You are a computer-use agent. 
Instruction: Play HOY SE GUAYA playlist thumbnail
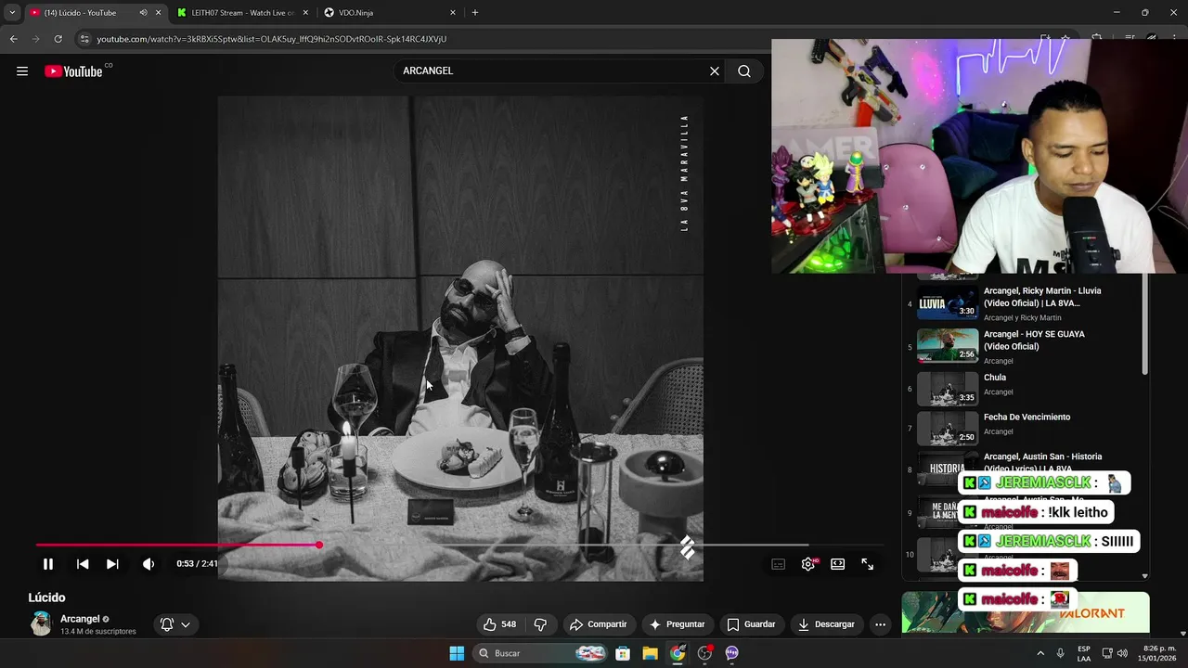(x=948, y=345)
